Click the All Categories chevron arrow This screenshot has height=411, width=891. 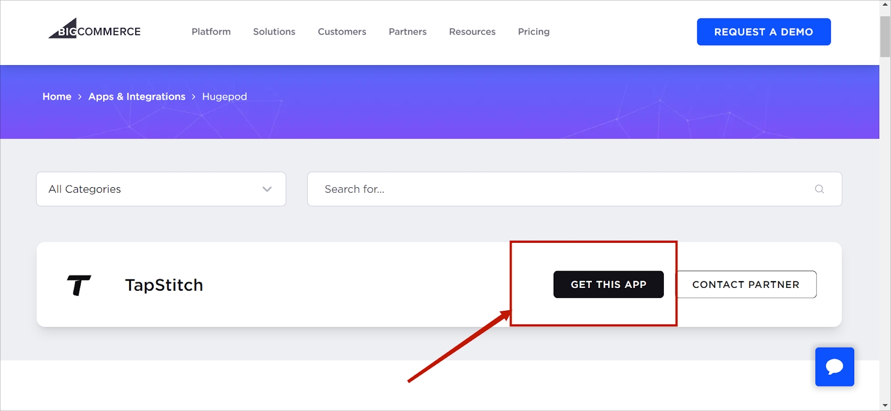(267, 189)
